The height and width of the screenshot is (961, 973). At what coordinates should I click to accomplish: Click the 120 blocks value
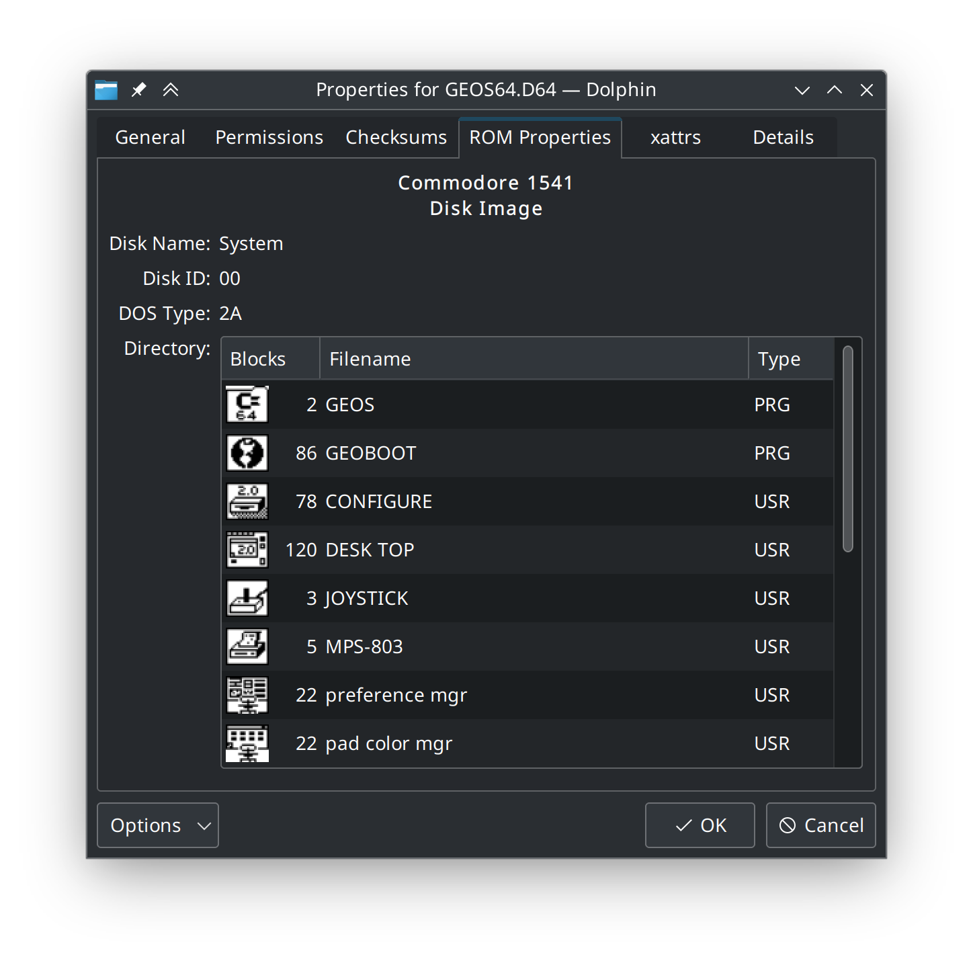(x=301, y=550)
